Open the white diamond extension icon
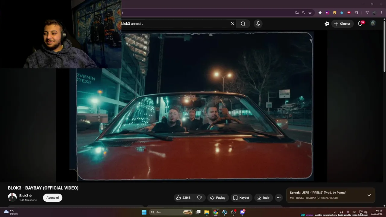 click(x=320, y=13)
